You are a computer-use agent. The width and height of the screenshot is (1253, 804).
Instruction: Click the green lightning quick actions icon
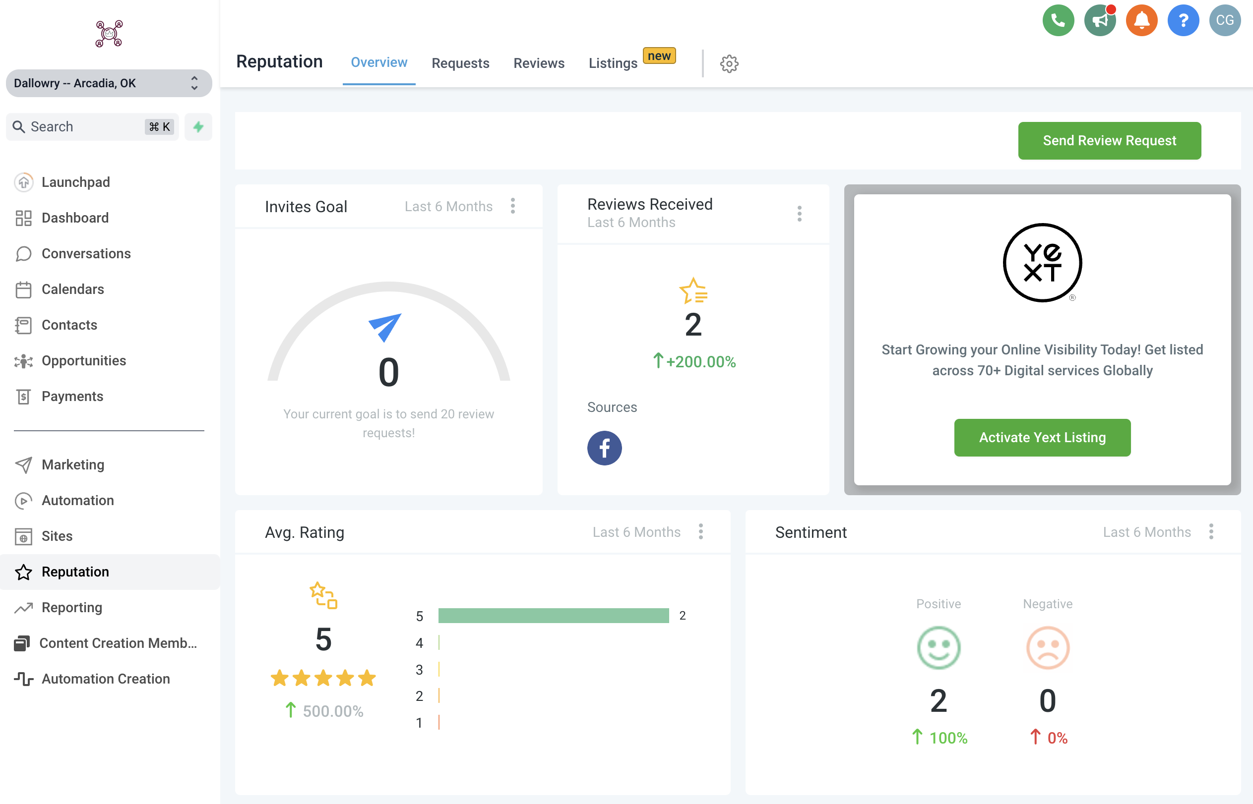point(198,127)
